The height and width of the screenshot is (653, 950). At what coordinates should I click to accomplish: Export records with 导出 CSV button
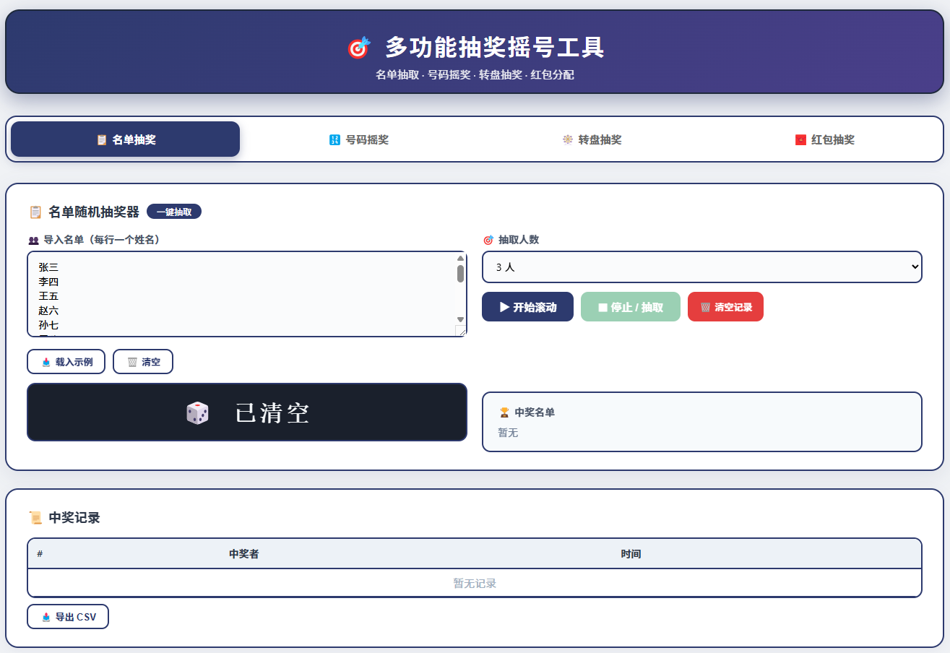(68, 617)
